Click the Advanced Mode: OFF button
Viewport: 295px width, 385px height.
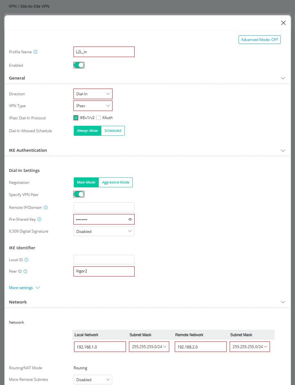(259, 40)
